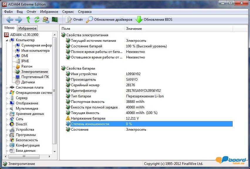Image resolution: width=250 pixels, height=169 pixels.
Task: Select Разгон tree item
Action: [x=26, y=66]
